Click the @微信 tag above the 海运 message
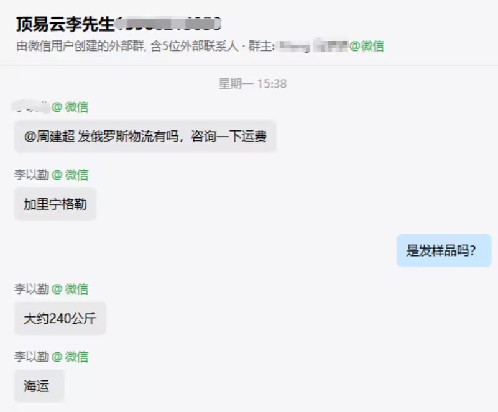 click(x=70, y=357)
